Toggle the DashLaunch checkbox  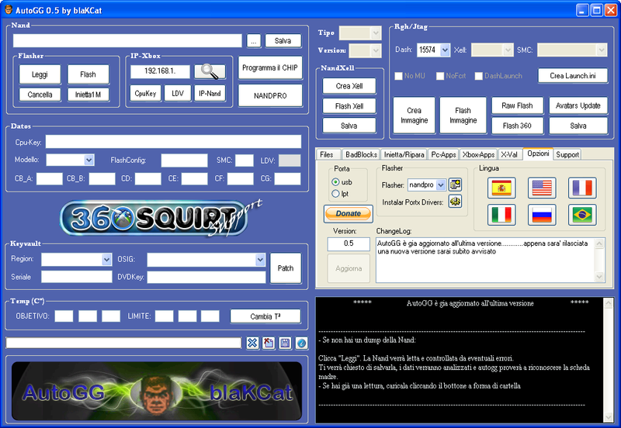(478, 76)
